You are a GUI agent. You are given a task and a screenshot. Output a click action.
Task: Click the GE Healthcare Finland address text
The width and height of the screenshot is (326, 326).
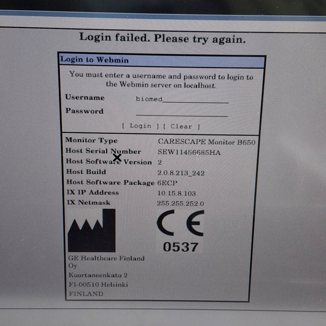coord(106,276)
